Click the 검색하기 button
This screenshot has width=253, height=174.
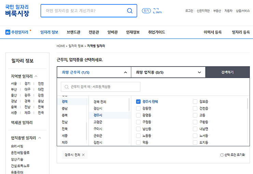(227, 72)
